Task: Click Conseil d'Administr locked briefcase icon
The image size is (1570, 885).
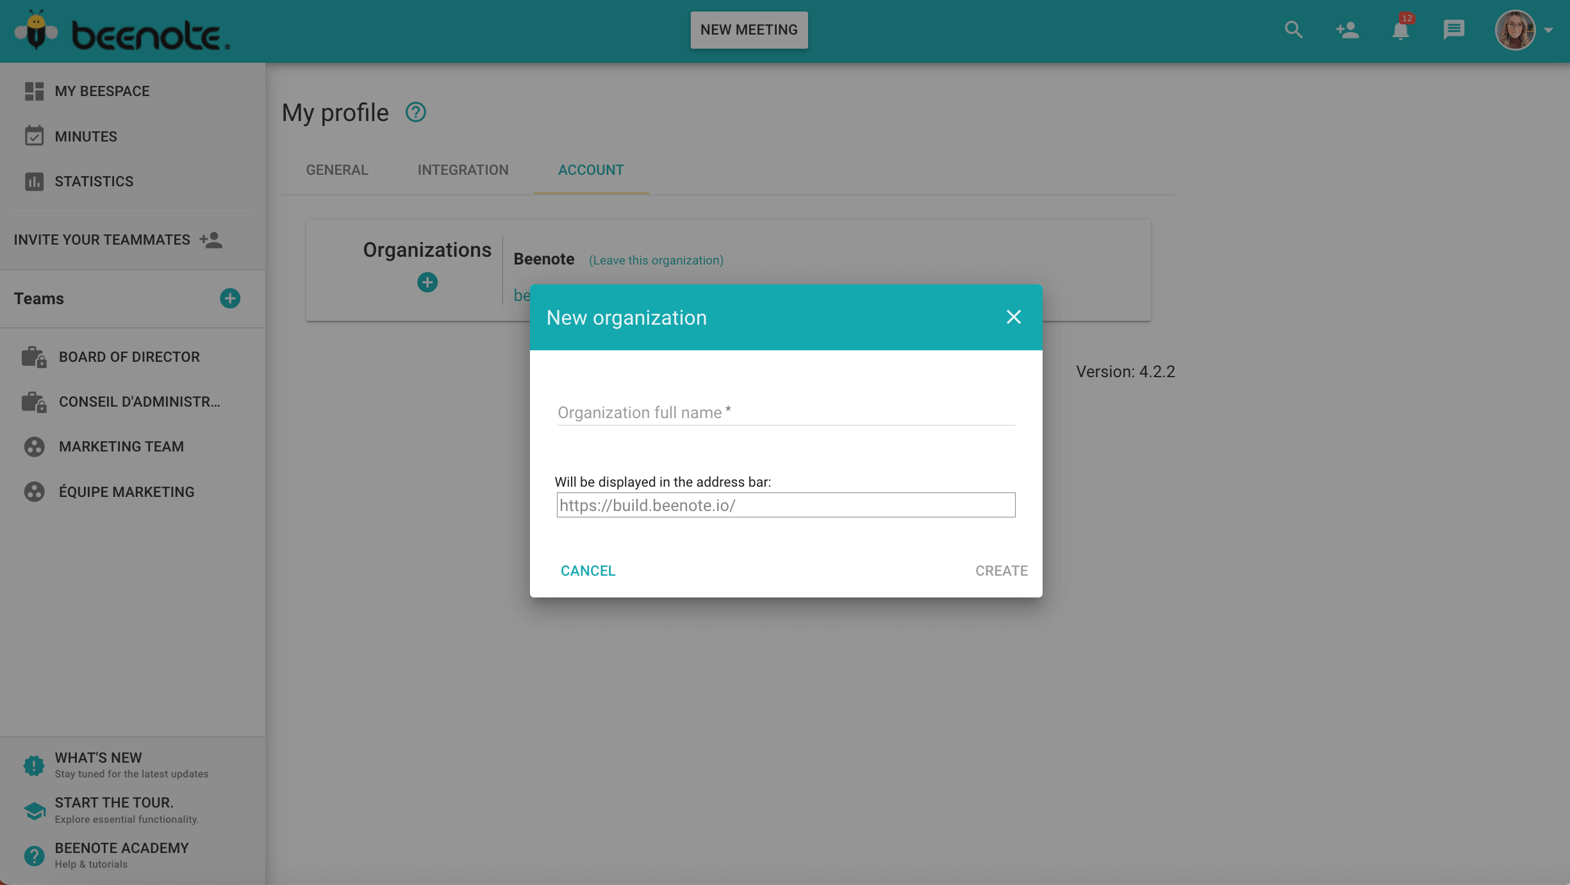Action: (x=34, y=402)
